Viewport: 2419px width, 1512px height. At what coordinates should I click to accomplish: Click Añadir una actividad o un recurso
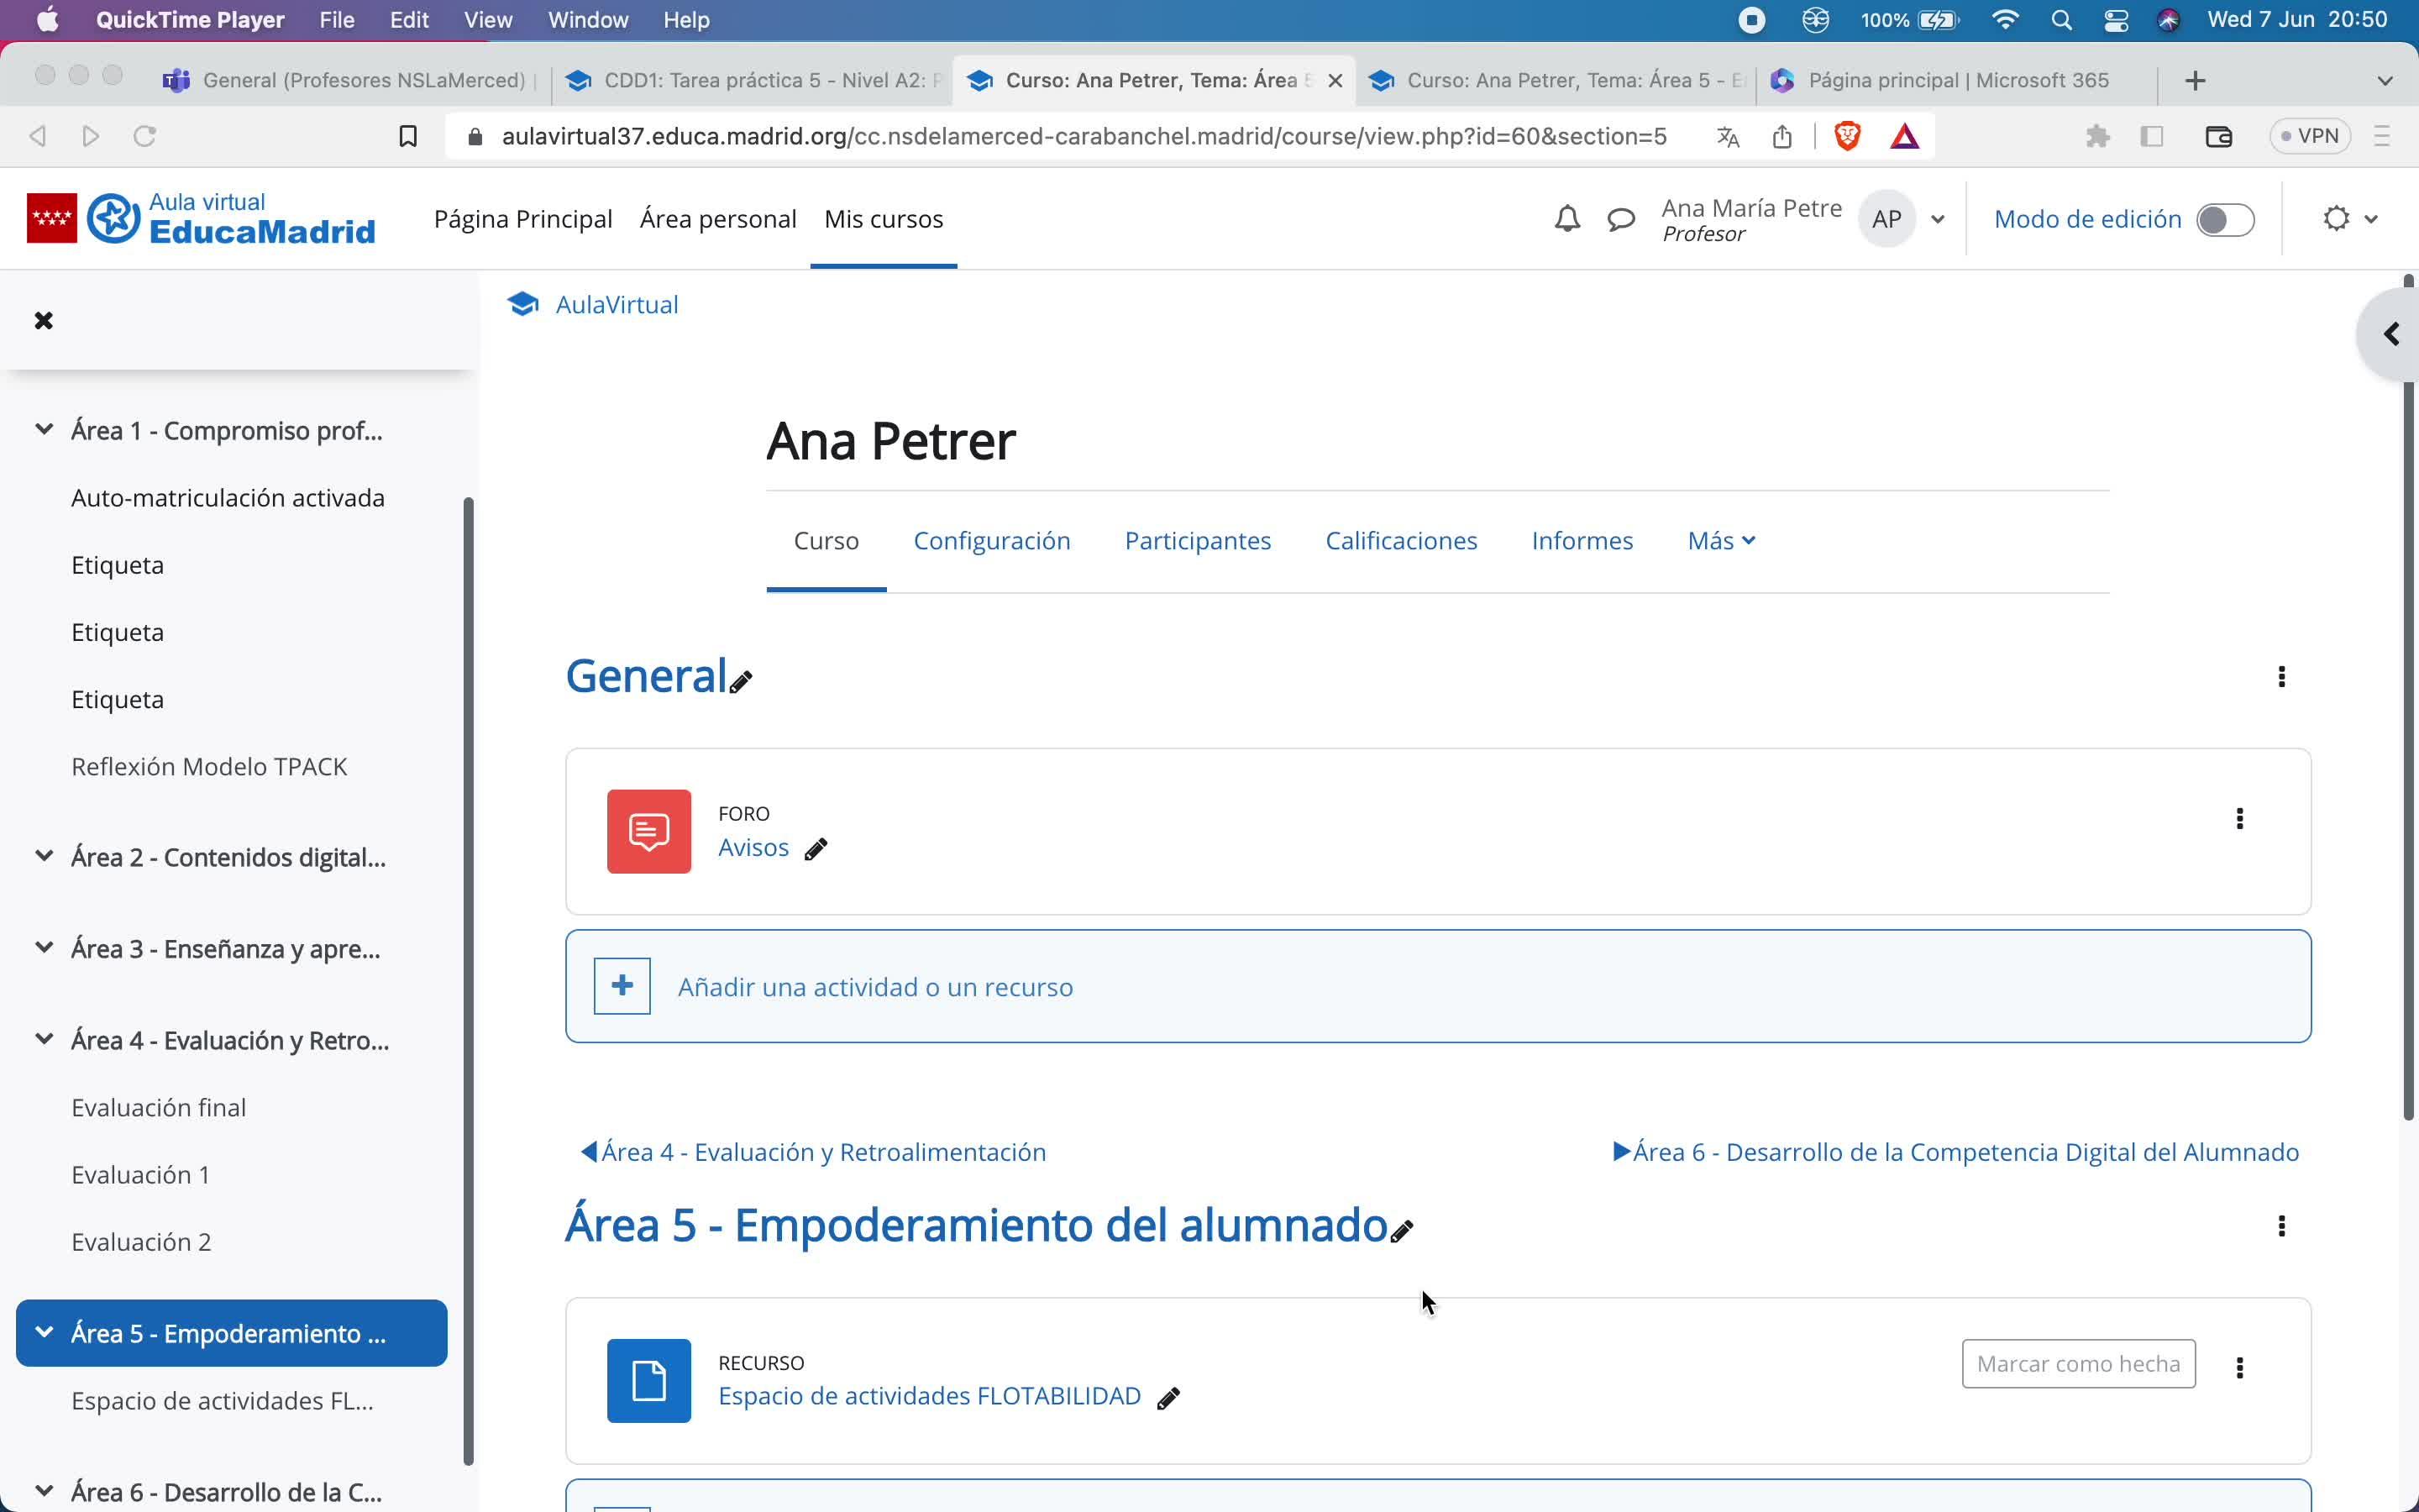click(874, 987)
